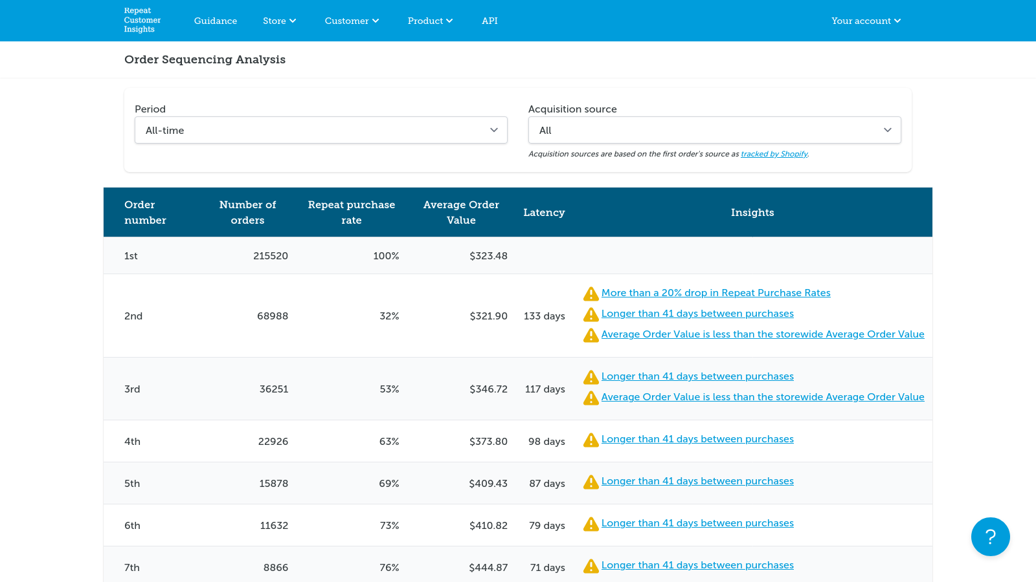Select the $346.72 average order value

[x=488, y=389]
